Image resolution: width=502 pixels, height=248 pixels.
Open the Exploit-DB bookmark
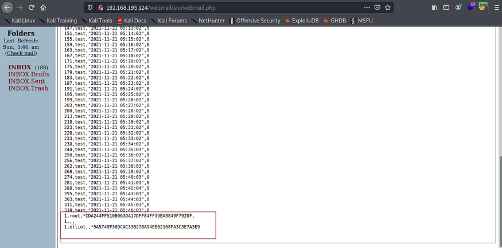[x=302, y=21]
